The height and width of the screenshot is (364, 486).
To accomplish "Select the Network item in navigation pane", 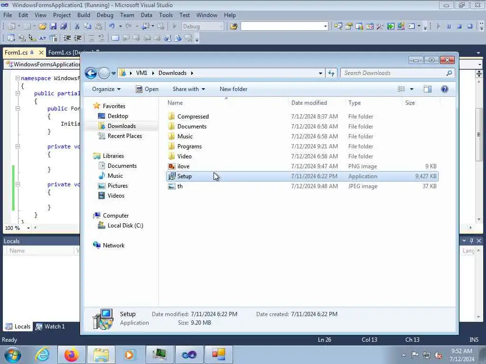I will click(x=113, y=246).
